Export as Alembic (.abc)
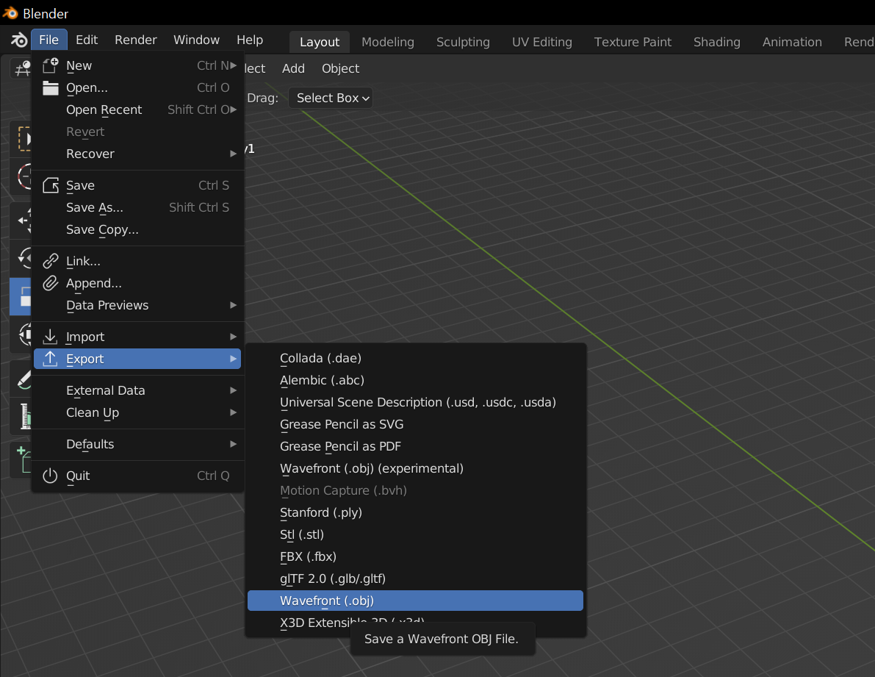This screenshot has width=875, height=677. point(415,381)
